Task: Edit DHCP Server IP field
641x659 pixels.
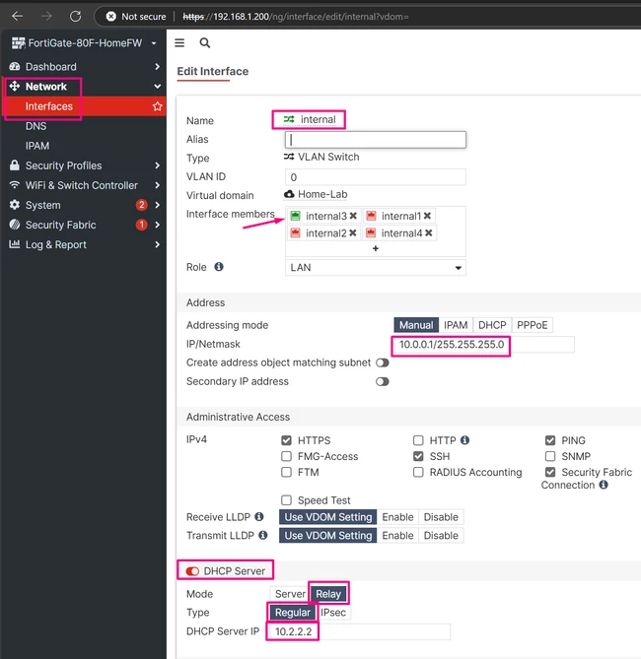Action: (x=360, y=631)
